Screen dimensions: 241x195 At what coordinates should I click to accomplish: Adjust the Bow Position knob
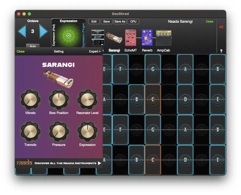click(x=59, y=99)
